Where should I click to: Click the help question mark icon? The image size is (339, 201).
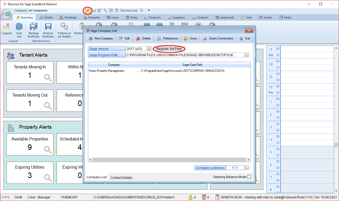117,11
